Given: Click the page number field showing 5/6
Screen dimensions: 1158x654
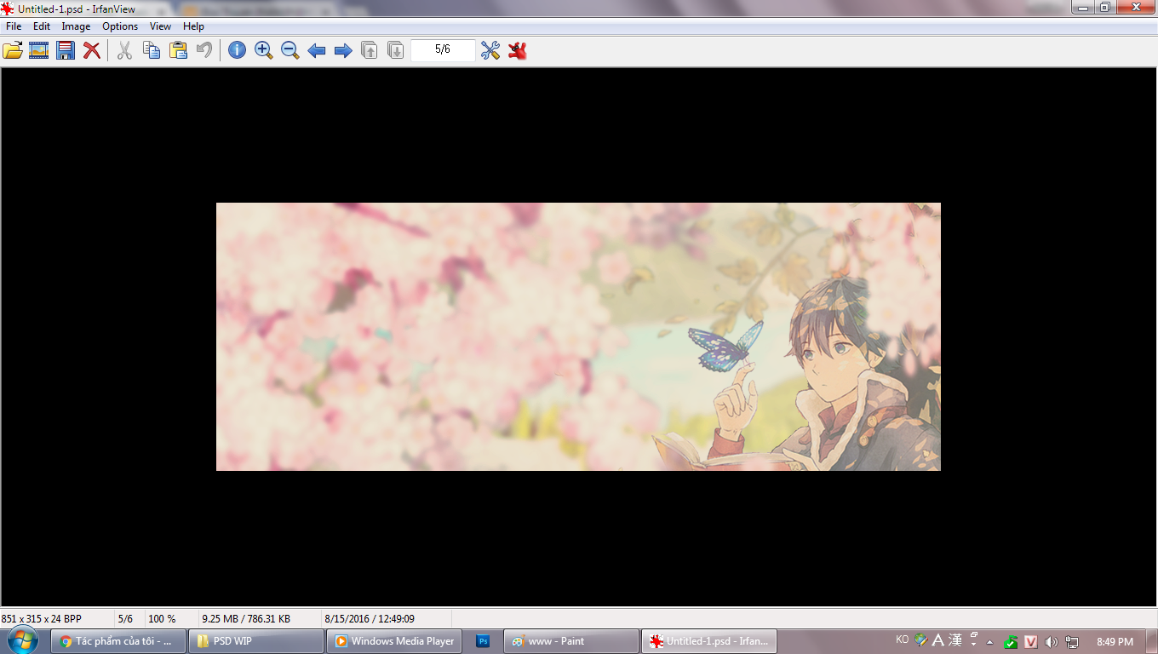Looking at the screenshot, I should [443, 50].
